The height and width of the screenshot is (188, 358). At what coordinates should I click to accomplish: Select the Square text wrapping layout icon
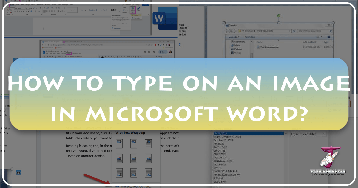tap(119, 144)
